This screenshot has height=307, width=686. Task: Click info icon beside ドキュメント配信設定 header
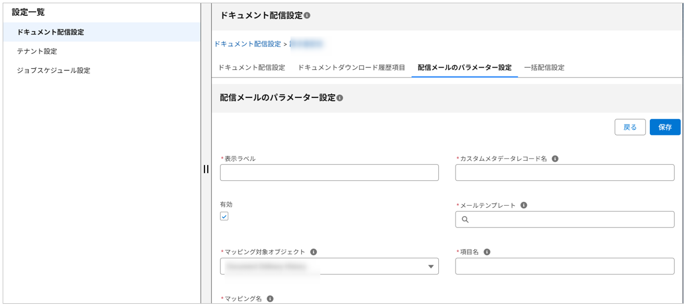pos(307,16)
